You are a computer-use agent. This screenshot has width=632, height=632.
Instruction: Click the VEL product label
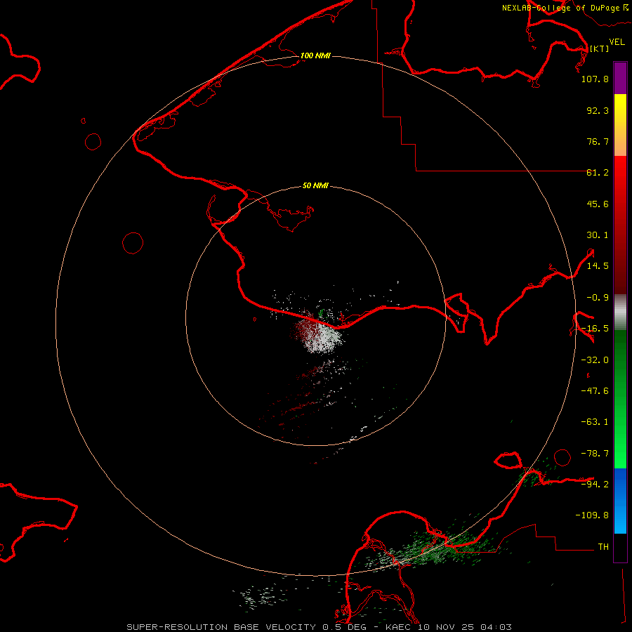coord(617,42)
